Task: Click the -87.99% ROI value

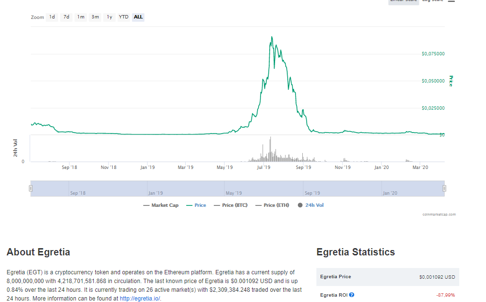Action: point(445,295)
